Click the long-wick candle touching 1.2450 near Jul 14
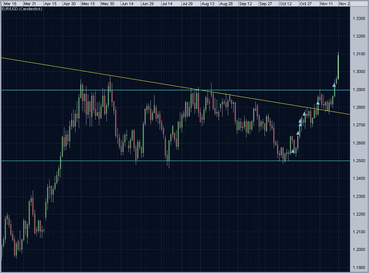369x273 pixels. pyautogui.click(x=168, y=162)
